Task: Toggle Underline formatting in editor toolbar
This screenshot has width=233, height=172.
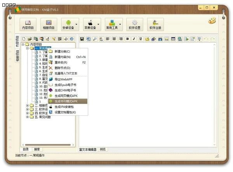Action: (x=141, y=39)
